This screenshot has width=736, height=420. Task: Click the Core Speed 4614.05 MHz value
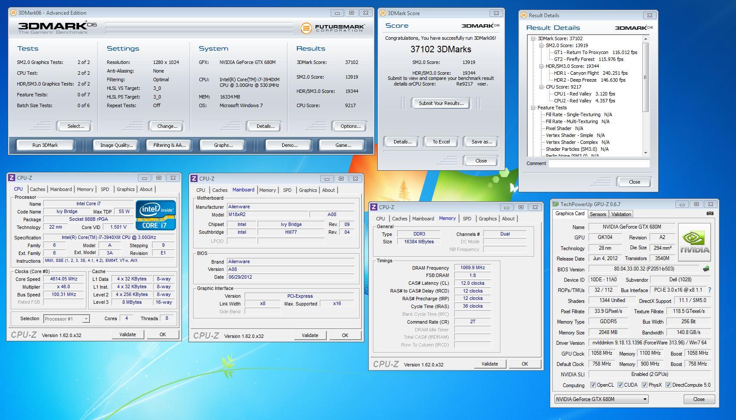point(64,279)
